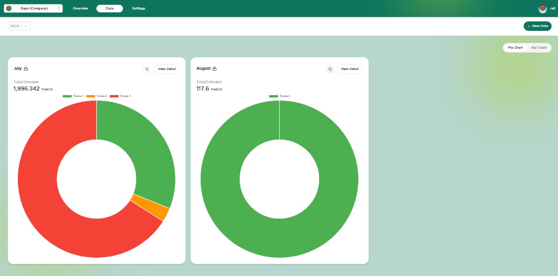This screenshot has width=558, height=276.
Task: Open View Detail for August
Action: 350,69
